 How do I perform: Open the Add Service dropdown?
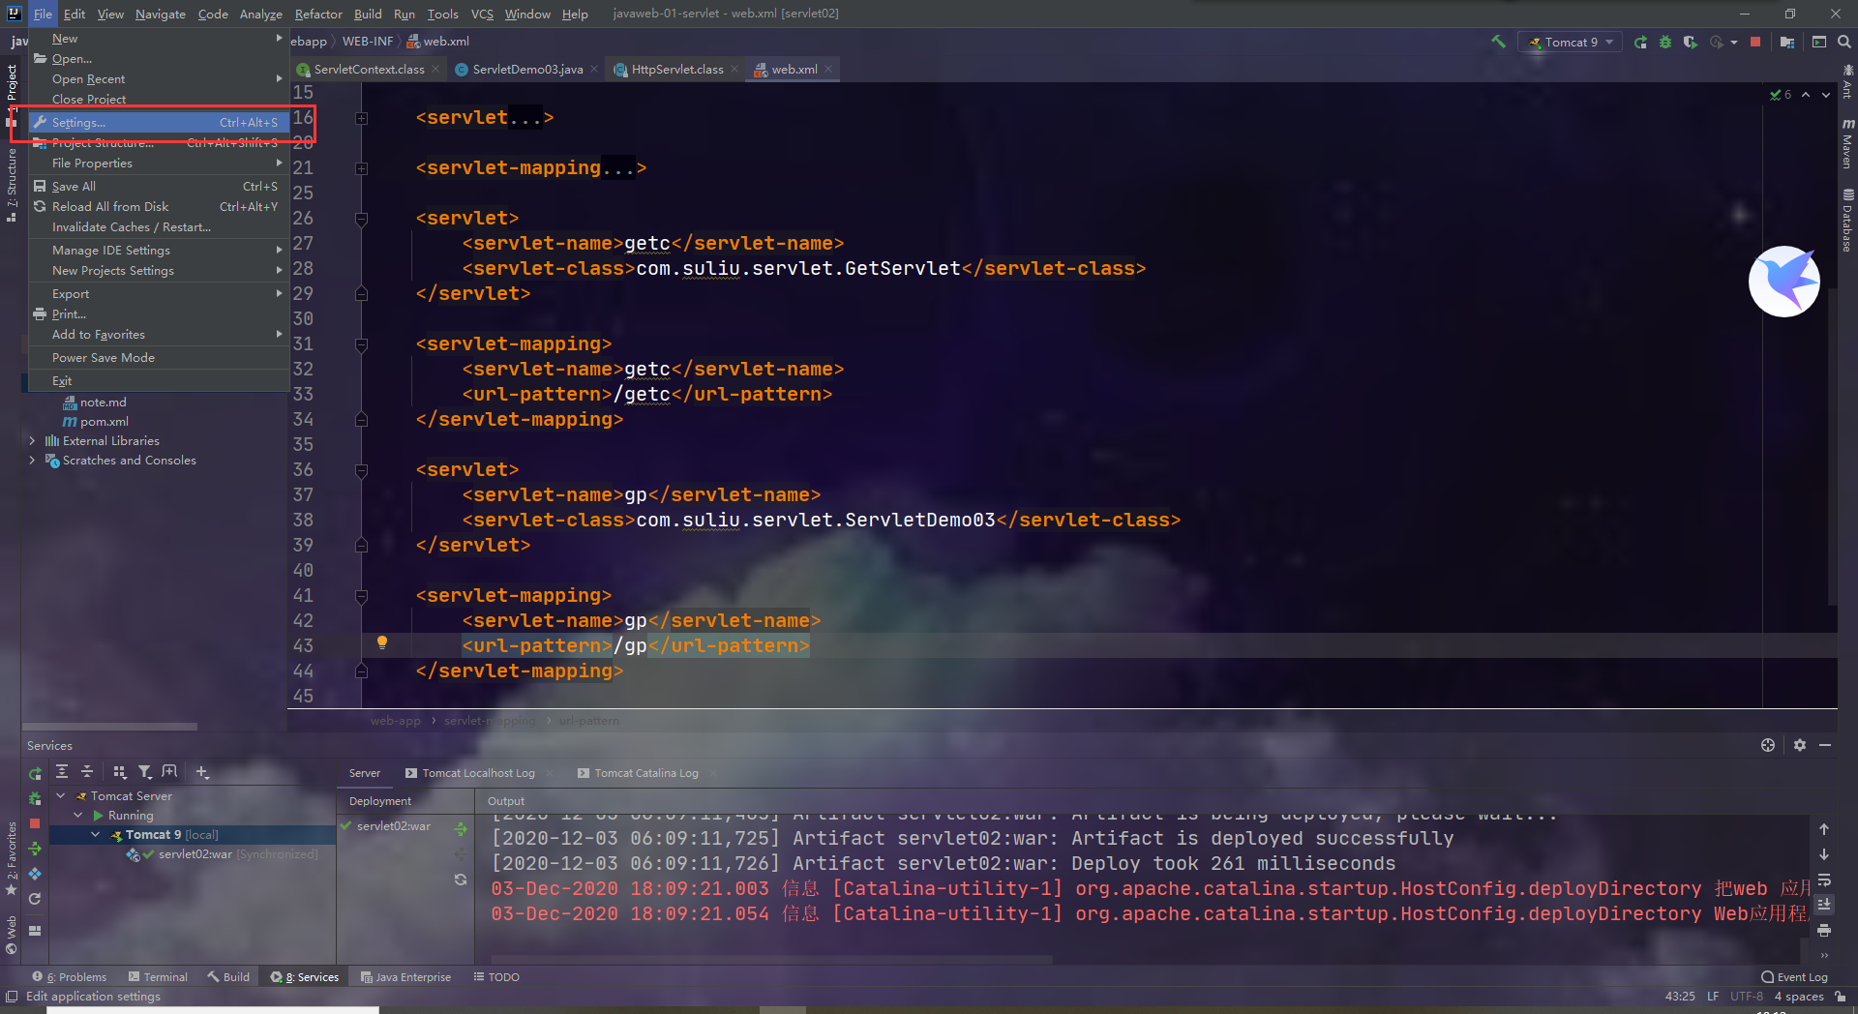[202, 771]
